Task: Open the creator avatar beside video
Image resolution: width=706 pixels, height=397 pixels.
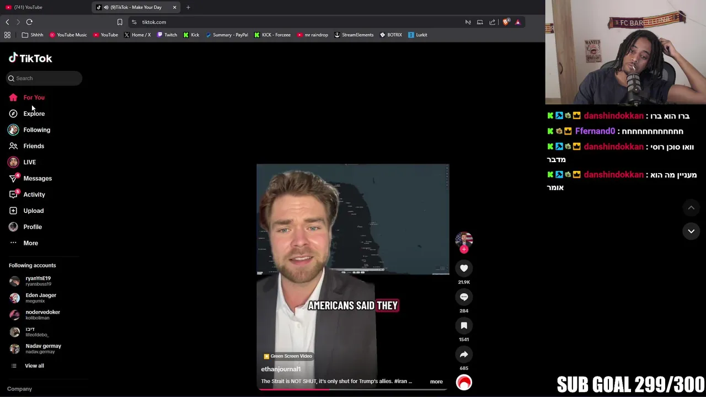Action: click(x=464, y=239)
